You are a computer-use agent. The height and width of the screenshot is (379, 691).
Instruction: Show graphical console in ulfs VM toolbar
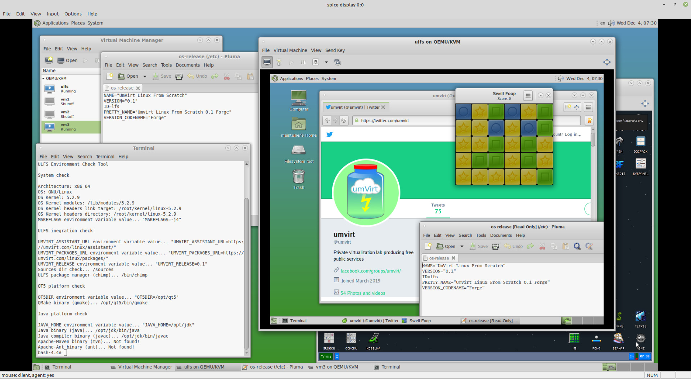[267, 62]
